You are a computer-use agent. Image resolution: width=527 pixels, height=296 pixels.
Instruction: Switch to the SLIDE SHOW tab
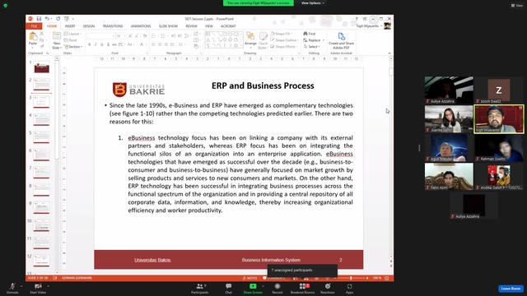point(168,25)
